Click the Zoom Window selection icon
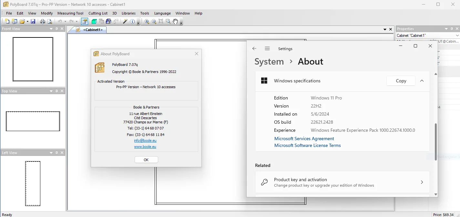This screenshot has width=460, height=217. point(168,21)
